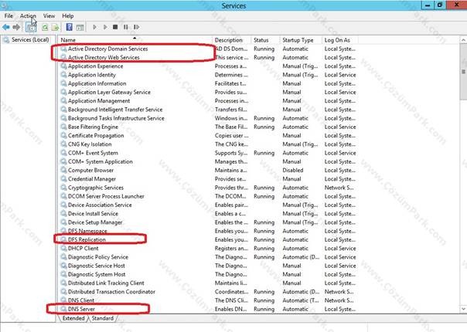Select COM+ Event System service
467x332 pixels.
[93, 153]
